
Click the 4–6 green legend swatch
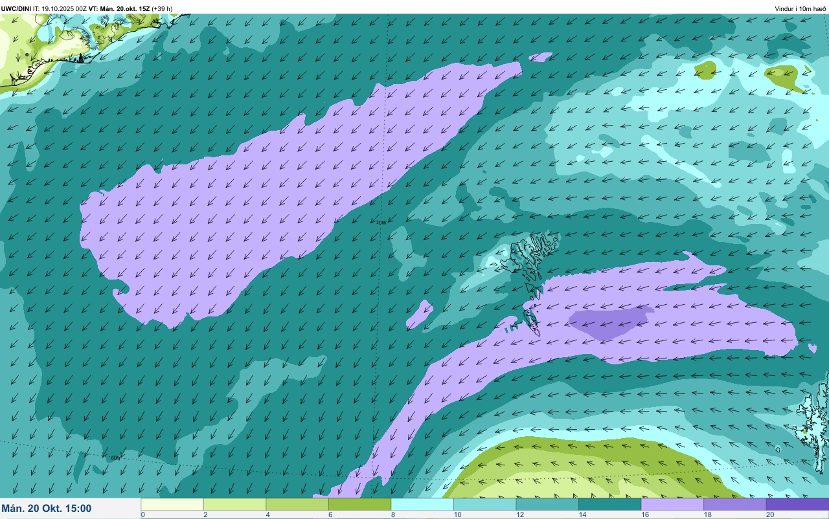297,504
